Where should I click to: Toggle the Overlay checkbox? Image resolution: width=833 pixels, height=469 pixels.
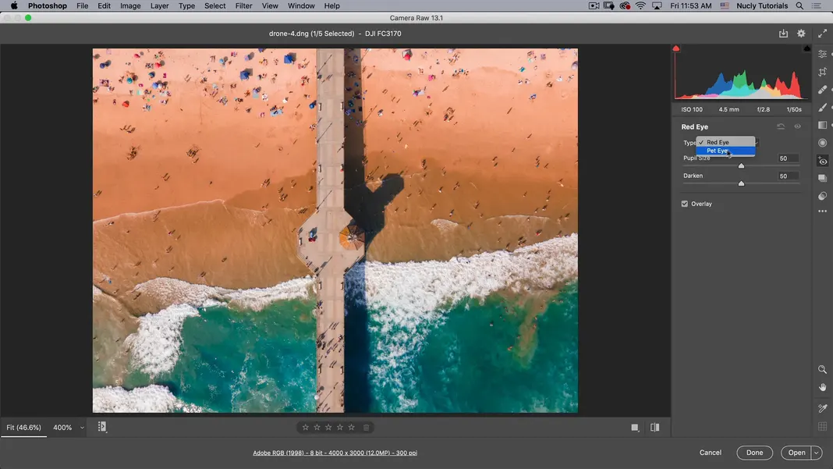tap(685, 204)
